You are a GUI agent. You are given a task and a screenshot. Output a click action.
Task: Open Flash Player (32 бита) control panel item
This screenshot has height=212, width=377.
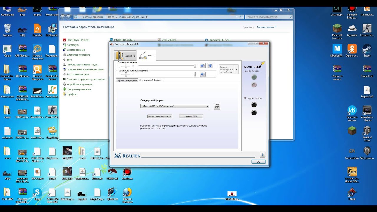pos(76,40)
